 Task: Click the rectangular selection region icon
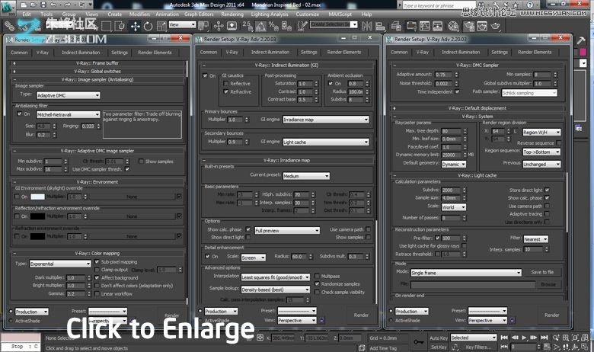[107, 26]
